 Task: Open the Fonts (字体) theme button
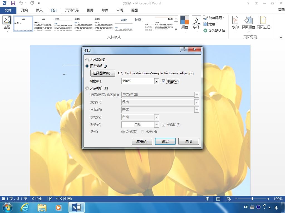point(196,24)
